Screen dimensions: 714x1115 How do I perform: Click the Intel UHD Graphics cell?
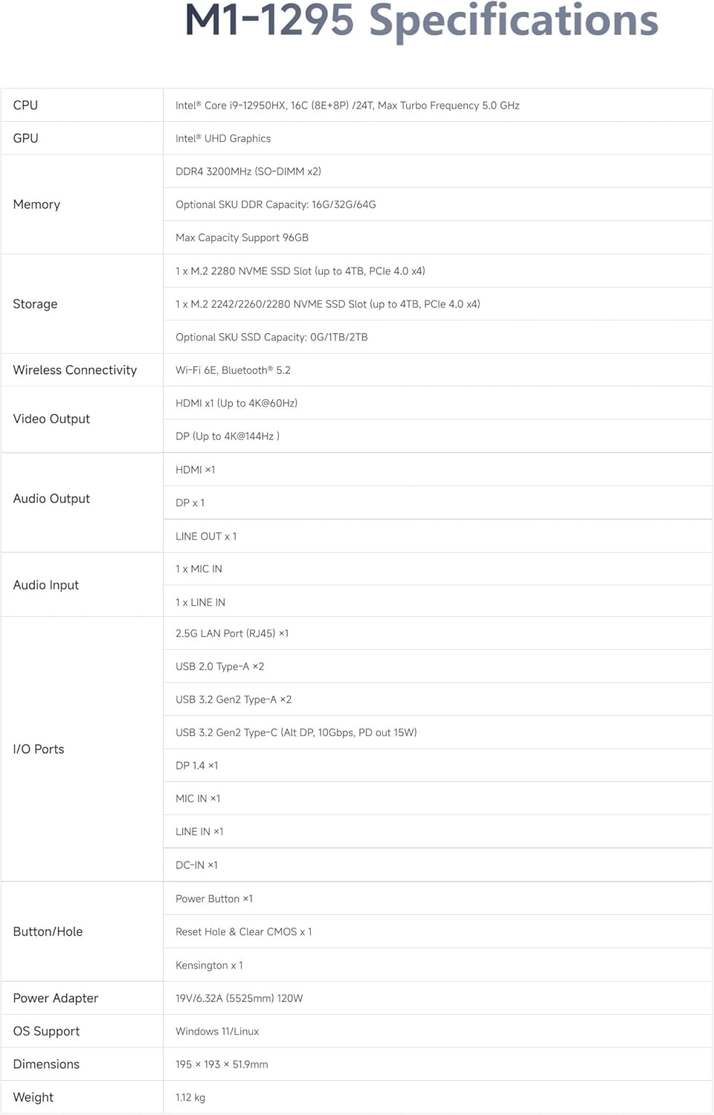[x=223, y=138]
